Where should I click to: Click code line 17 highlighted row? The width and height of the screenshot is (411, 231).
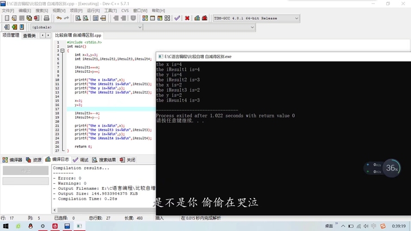tap(111, 109)
